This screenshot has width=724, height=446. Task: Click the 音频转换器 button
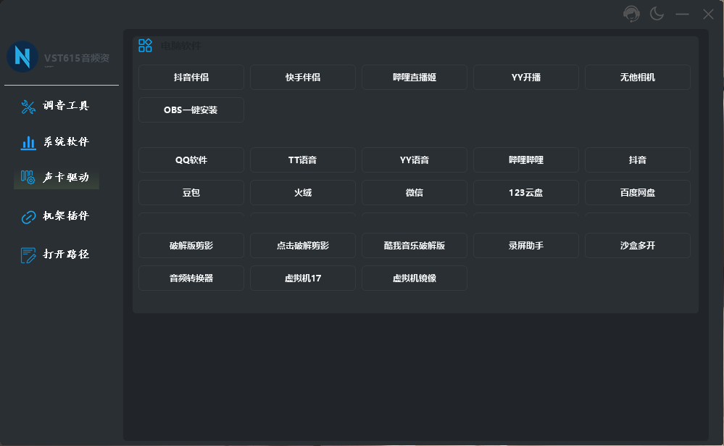[x=191, y=278]
